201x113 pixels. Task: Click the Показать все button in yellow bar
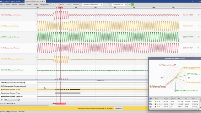coord(118,108)
